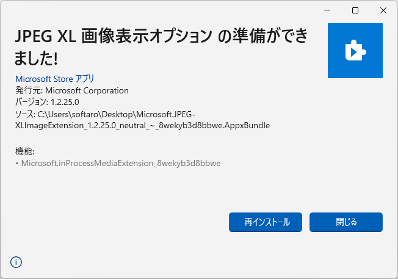Click the Microsoft Corporation publisher name
This screenshot has width=398, height=279.
pyautogui.click(x=87, y=90)
